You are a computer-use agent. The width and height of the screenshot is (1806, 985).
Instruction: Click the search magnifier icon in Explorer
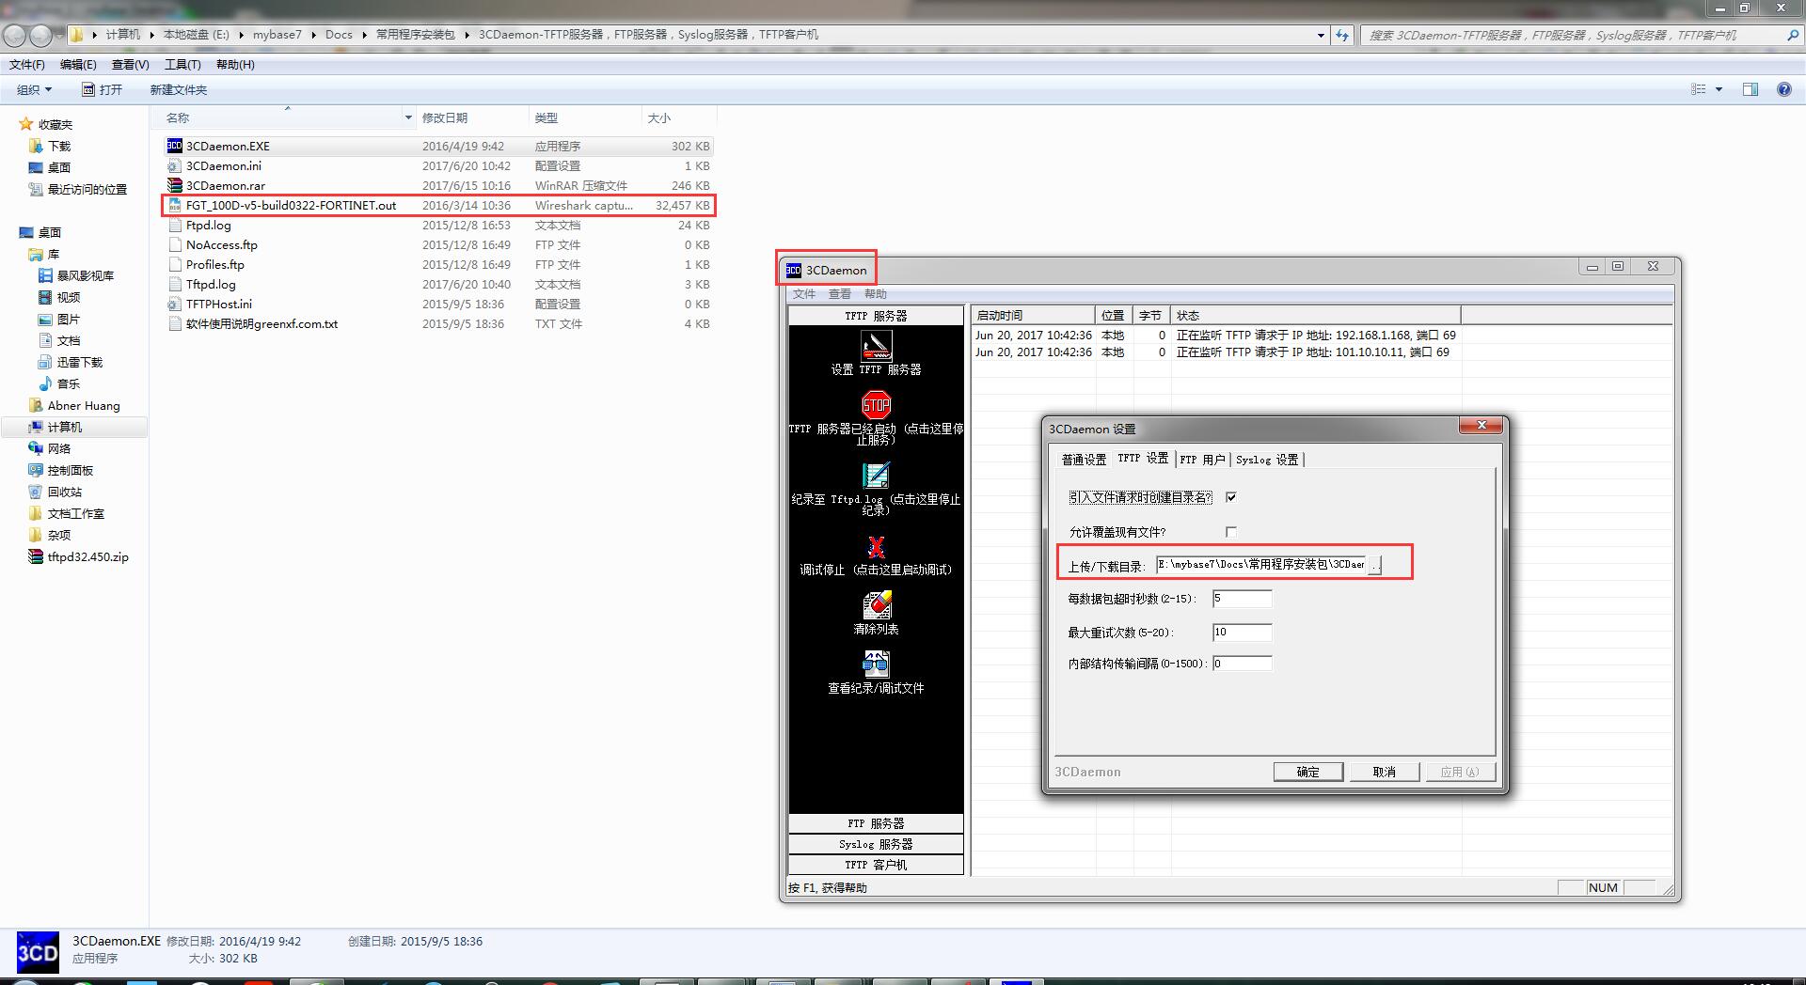(1792, 35)
